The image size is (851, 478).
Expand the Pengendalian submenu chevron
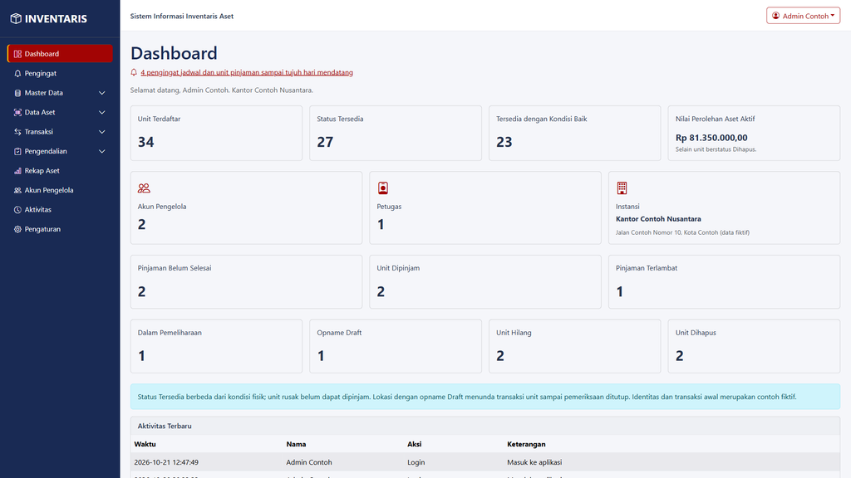coord(101,151)
